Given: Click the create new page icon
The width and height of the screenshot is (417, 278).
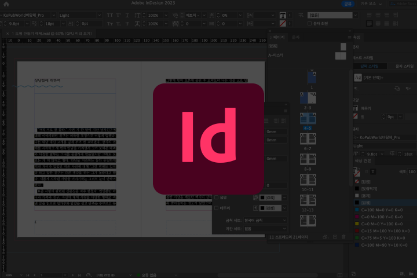Looking at the screenshot, I should point(335,237).
